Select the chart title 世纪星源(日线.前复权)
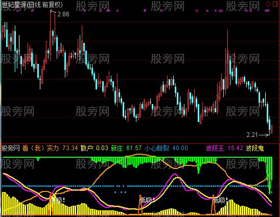 pos(33,5)
